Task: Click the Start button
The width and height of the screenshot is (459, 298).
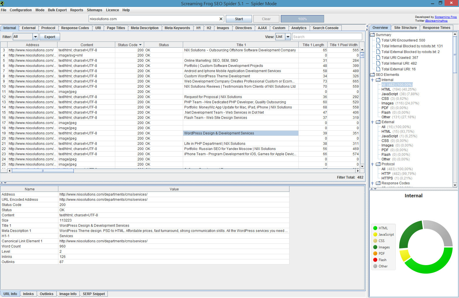Action: tap(239, 19)
